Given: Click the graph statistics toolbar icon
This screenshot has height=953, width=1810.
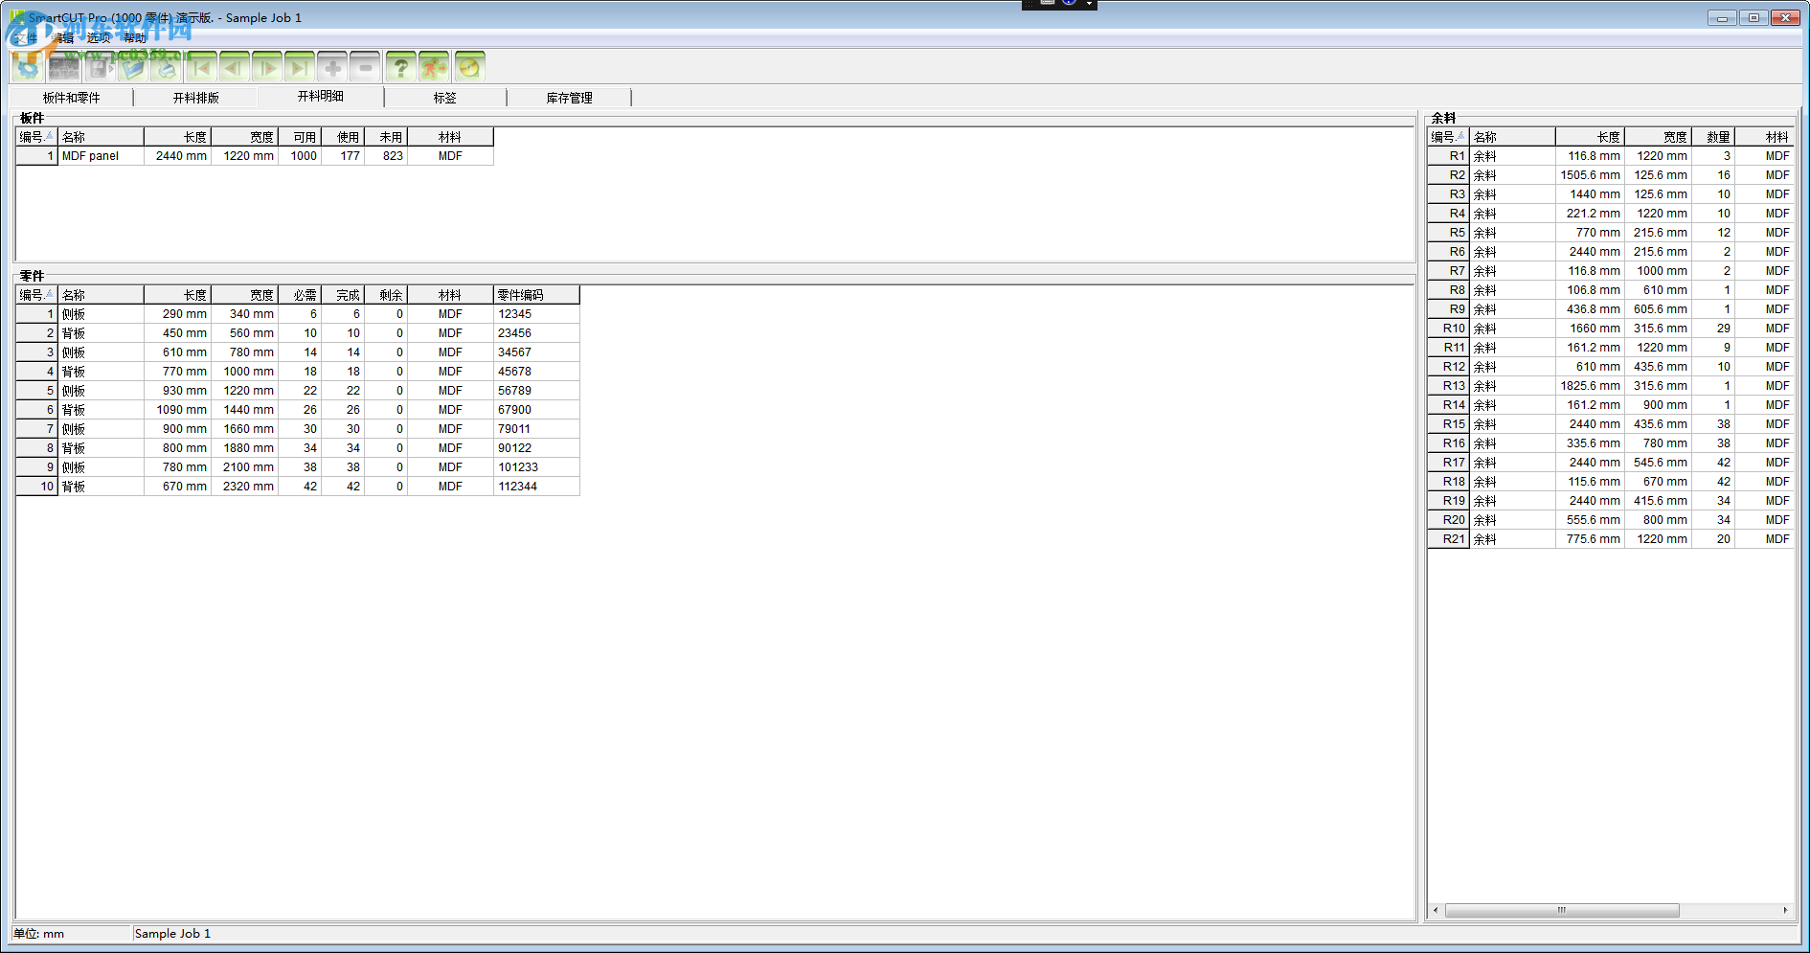Looking at the screenshot, I should click(x=64, y=67).
